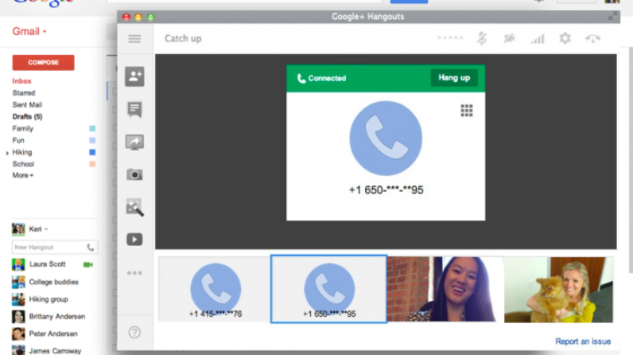The height and width of the screenshot is (355, 633).
Task: Show more apps via the three dots
Action: click(134, 273)
